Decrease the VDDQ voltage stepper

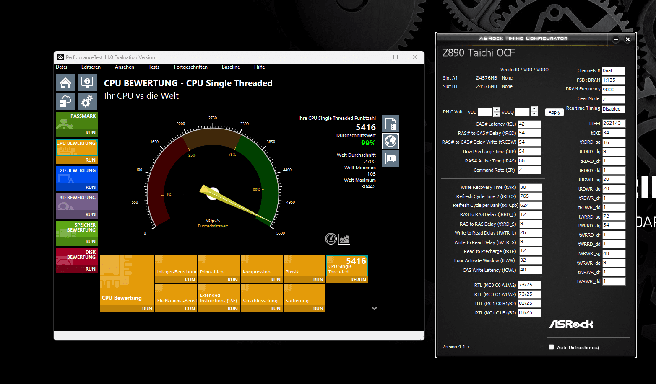(534, 114)
